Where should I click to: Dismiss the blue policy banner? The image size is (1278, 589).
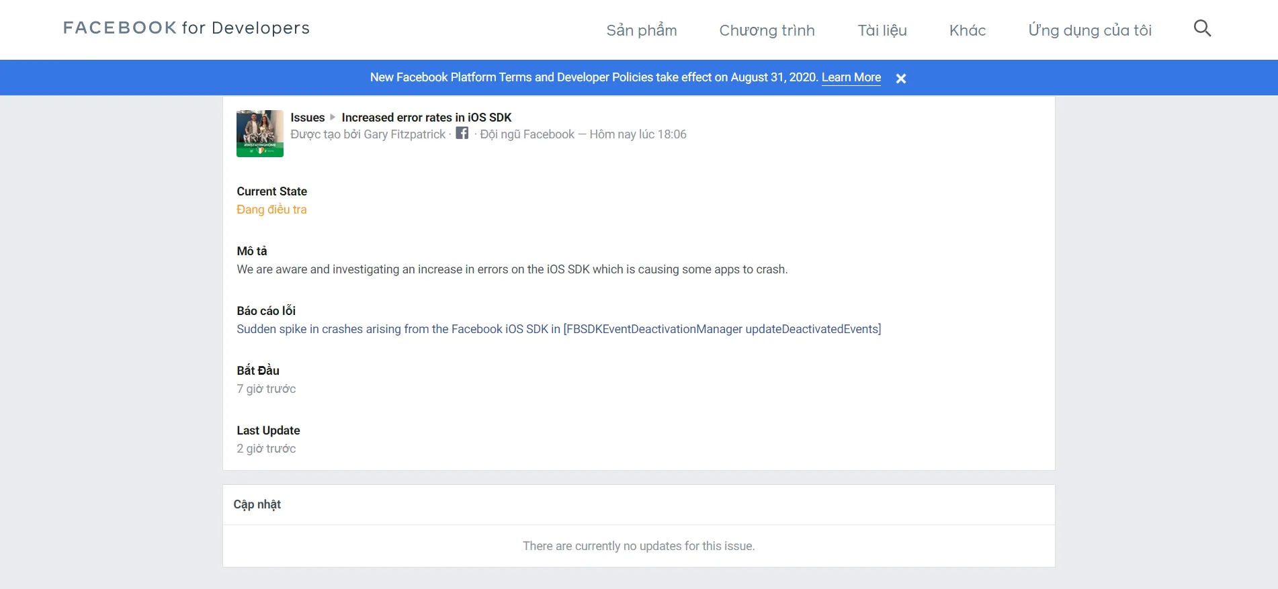tap(901, 79)
